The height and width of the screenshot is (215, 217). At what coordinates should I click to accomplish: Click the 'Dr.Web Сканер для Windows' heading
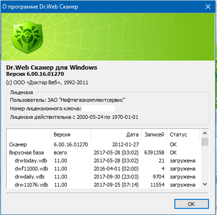[x=52, y=68]
